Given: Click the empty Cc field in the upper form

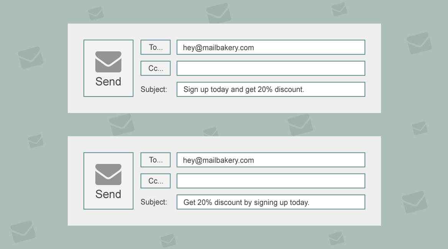Looking at the screenshot, I should point(271,69).
